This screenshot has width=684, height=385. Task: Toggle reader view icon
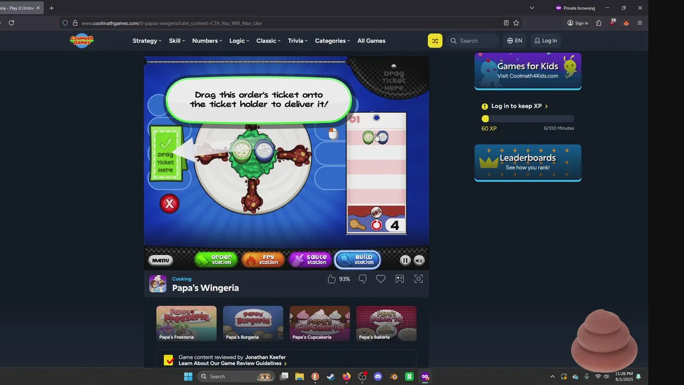point(506,23)
